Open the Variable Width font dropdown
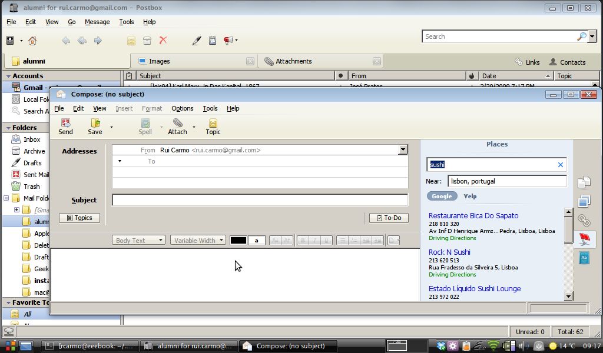This screenshot has width=603, height=353. tap(198, 240)
